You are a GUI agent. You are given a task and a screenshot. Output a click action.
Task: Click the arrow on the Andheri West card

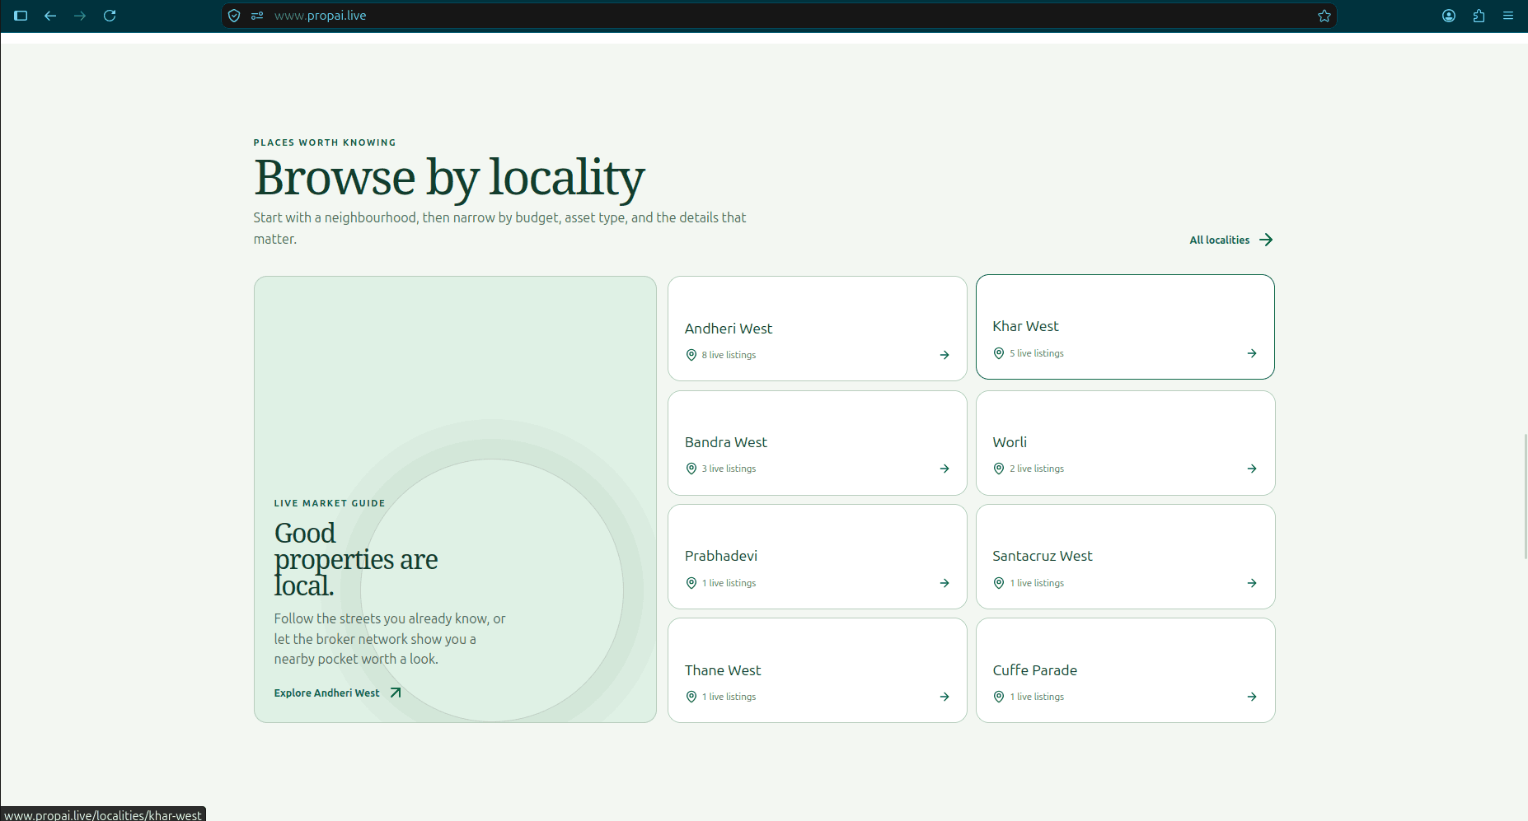[x=944, y=355]
